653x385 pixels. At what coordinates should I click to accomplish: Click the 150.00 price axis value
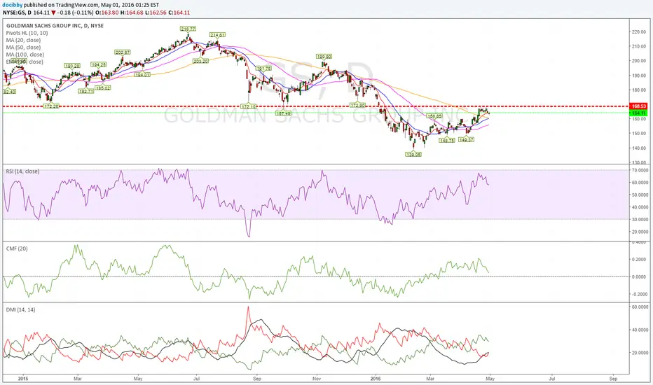[638, 134]
